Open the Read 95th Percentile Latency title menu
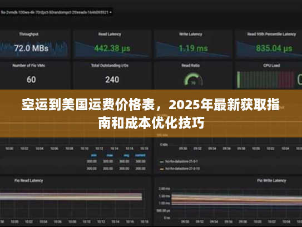Viewport: 302px width, 227px height. point(271,34)
